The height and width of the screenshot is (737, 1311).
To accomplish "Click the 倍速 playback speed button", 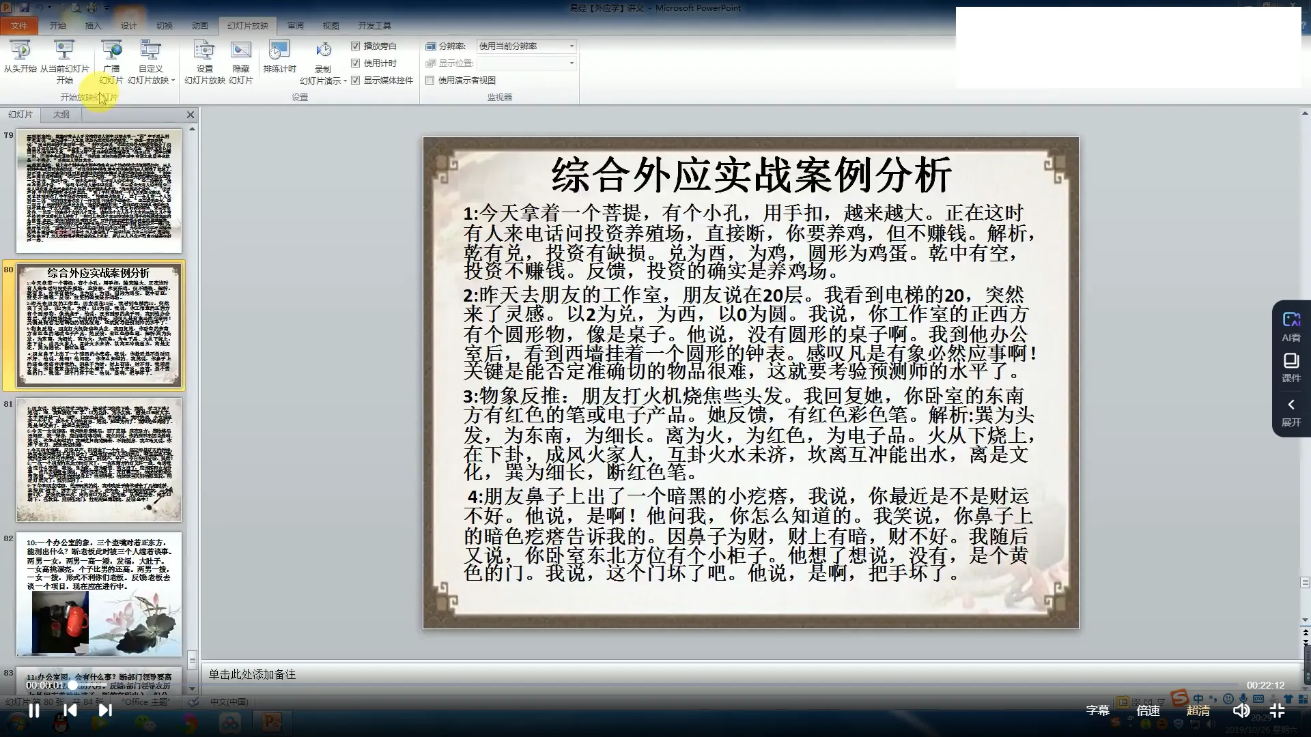I will [1148, 710].
